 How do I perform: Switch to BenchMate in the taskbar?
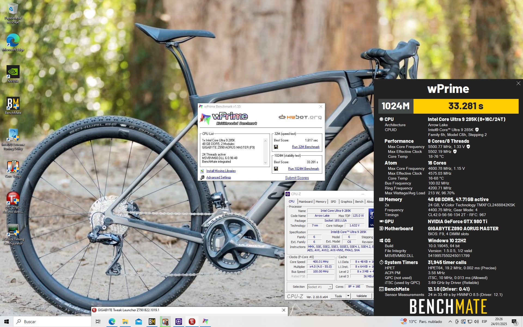[x=152, y=322]
